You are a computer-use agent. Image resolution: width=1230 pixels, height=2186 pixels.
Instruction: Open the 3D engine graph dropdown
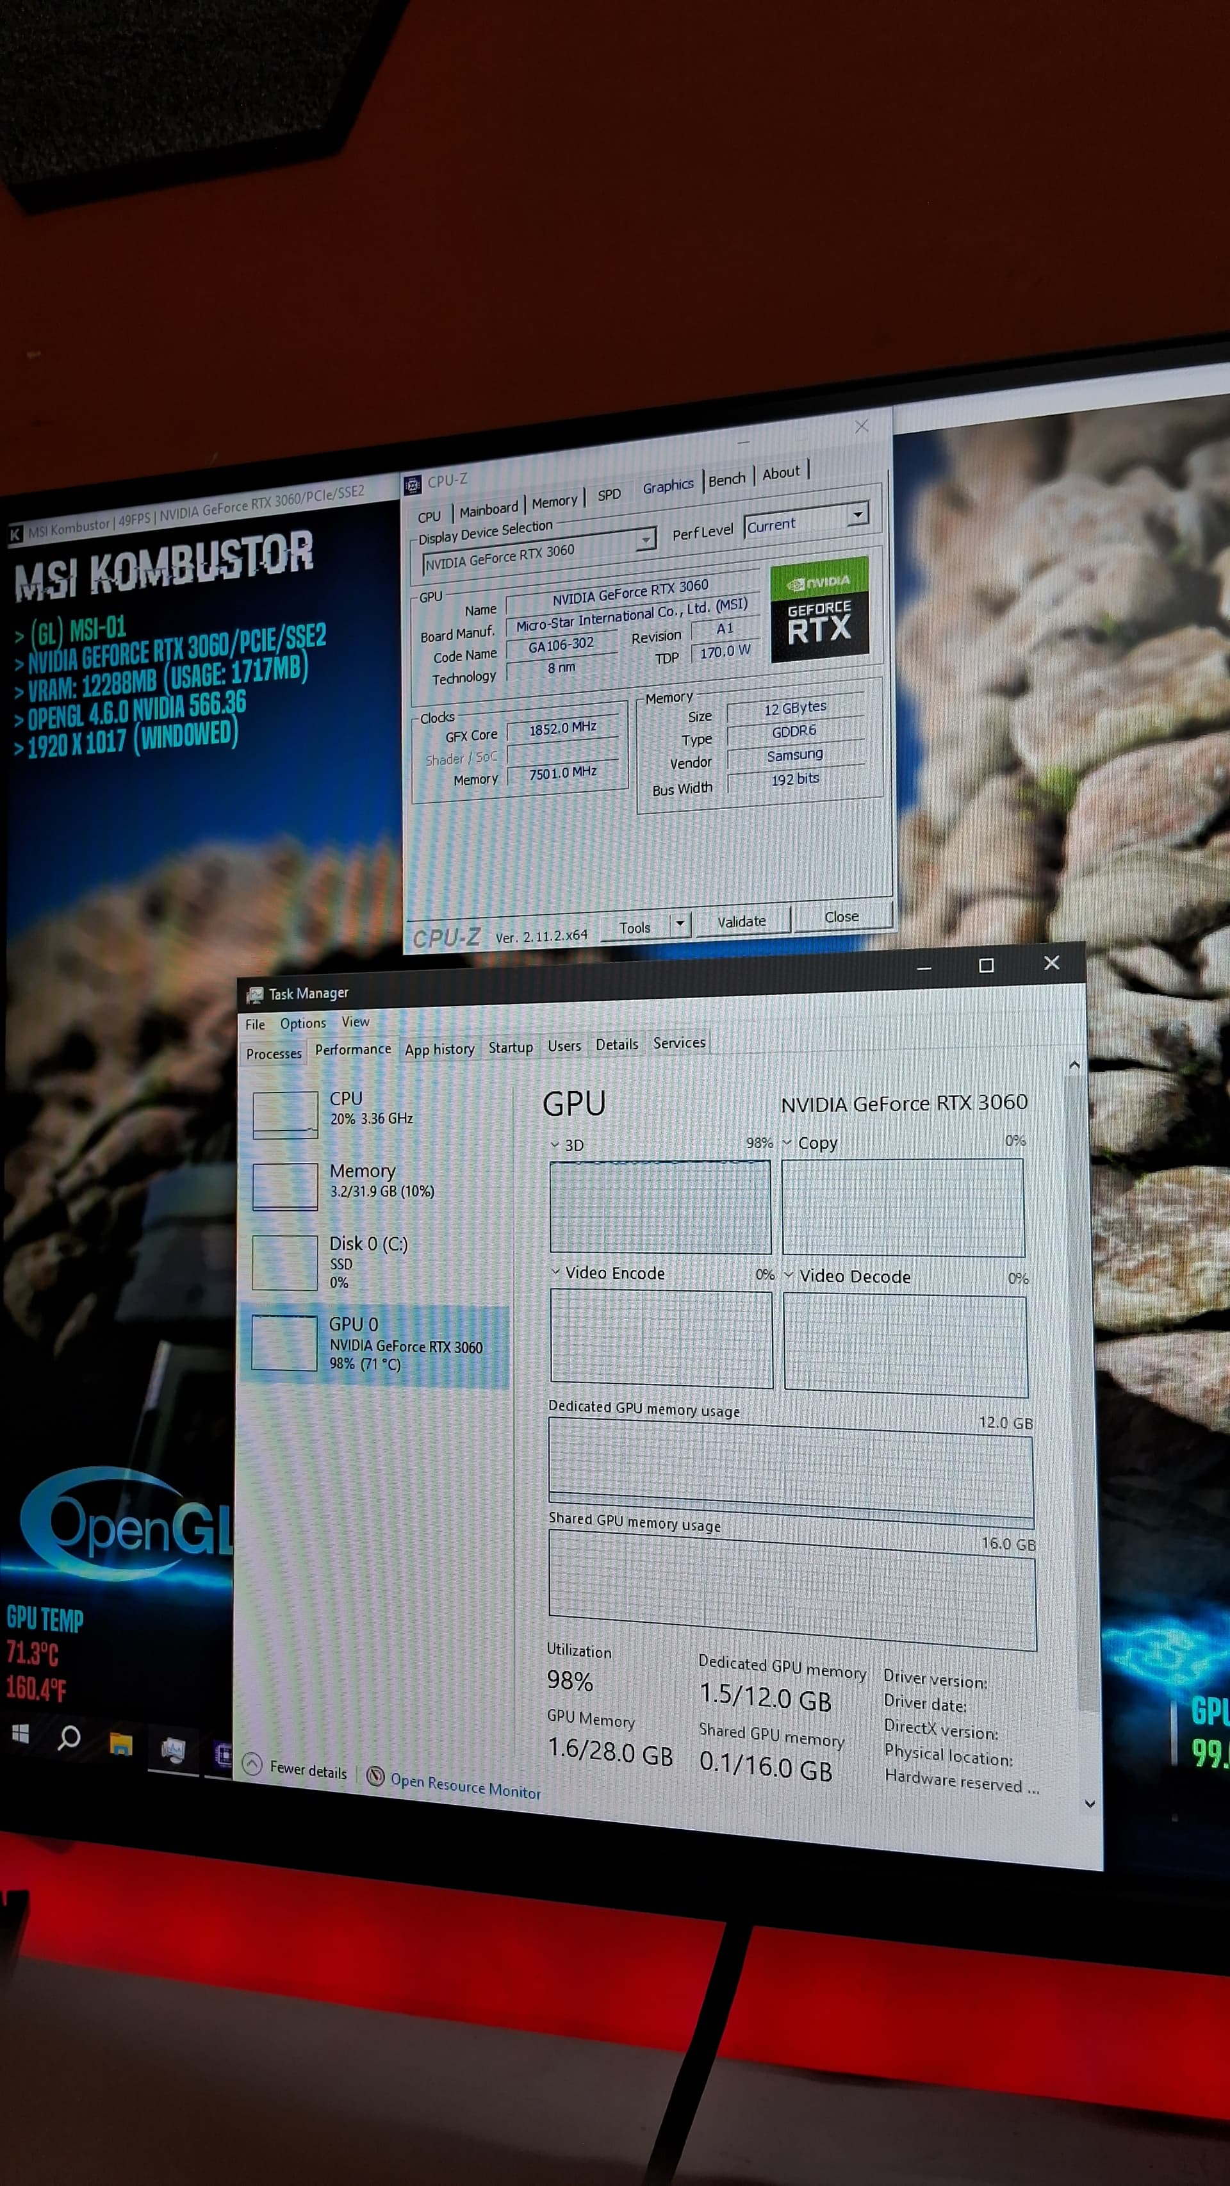click(555, 1145)
